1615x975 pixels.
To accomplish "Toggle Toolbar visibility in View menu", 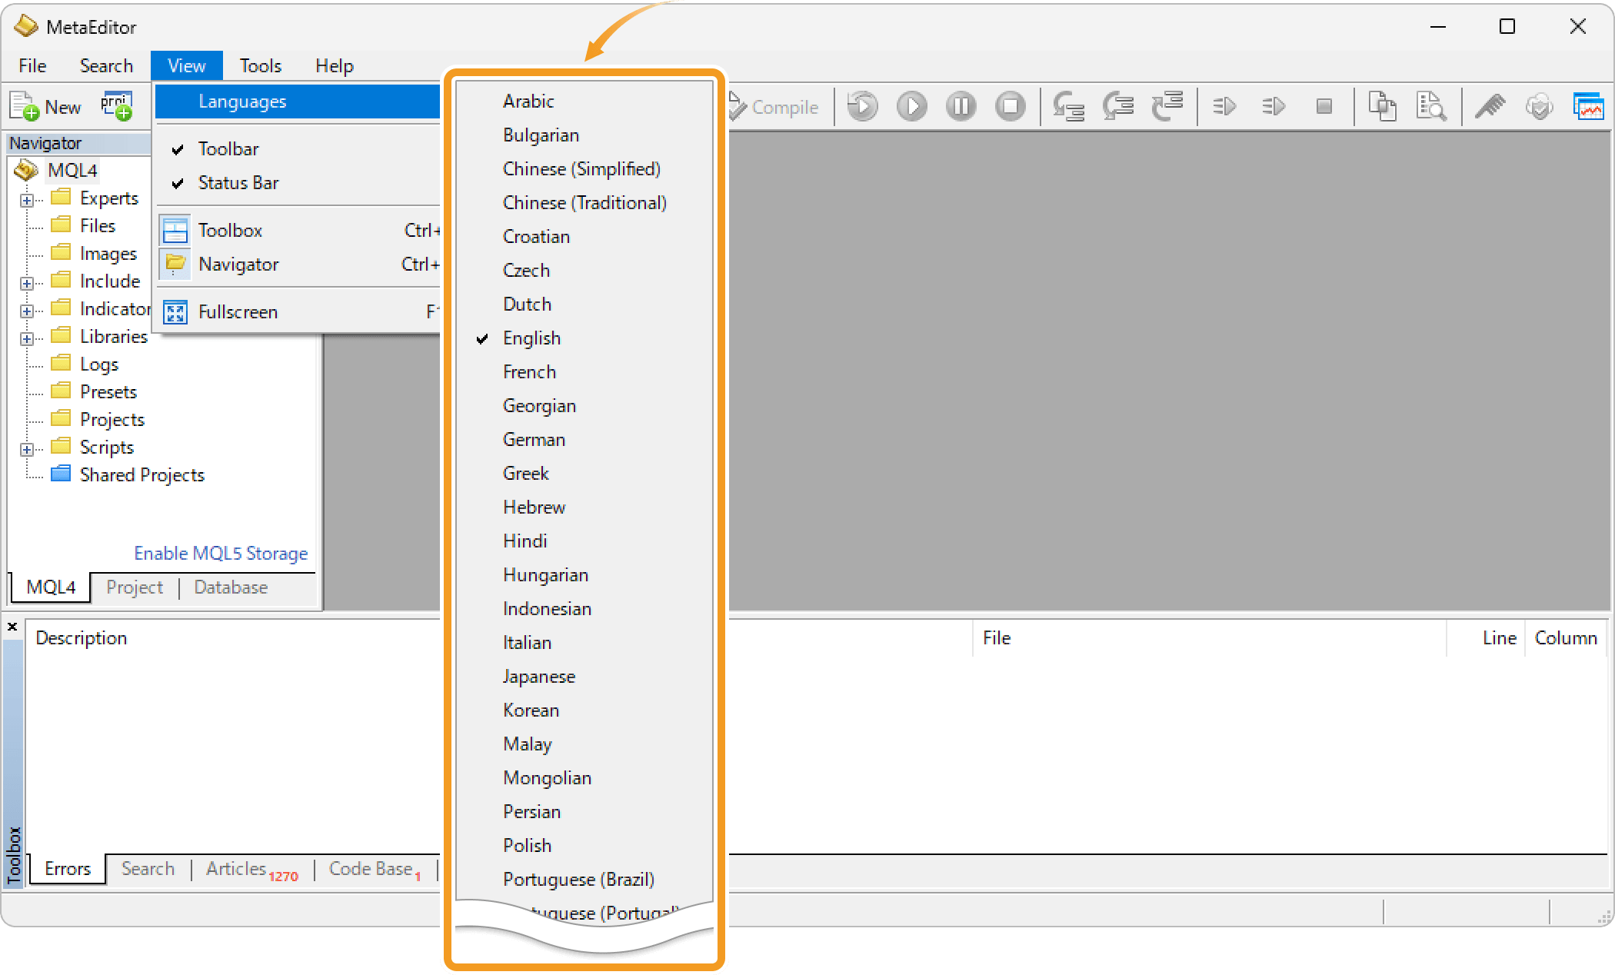I will coord(228,148).
